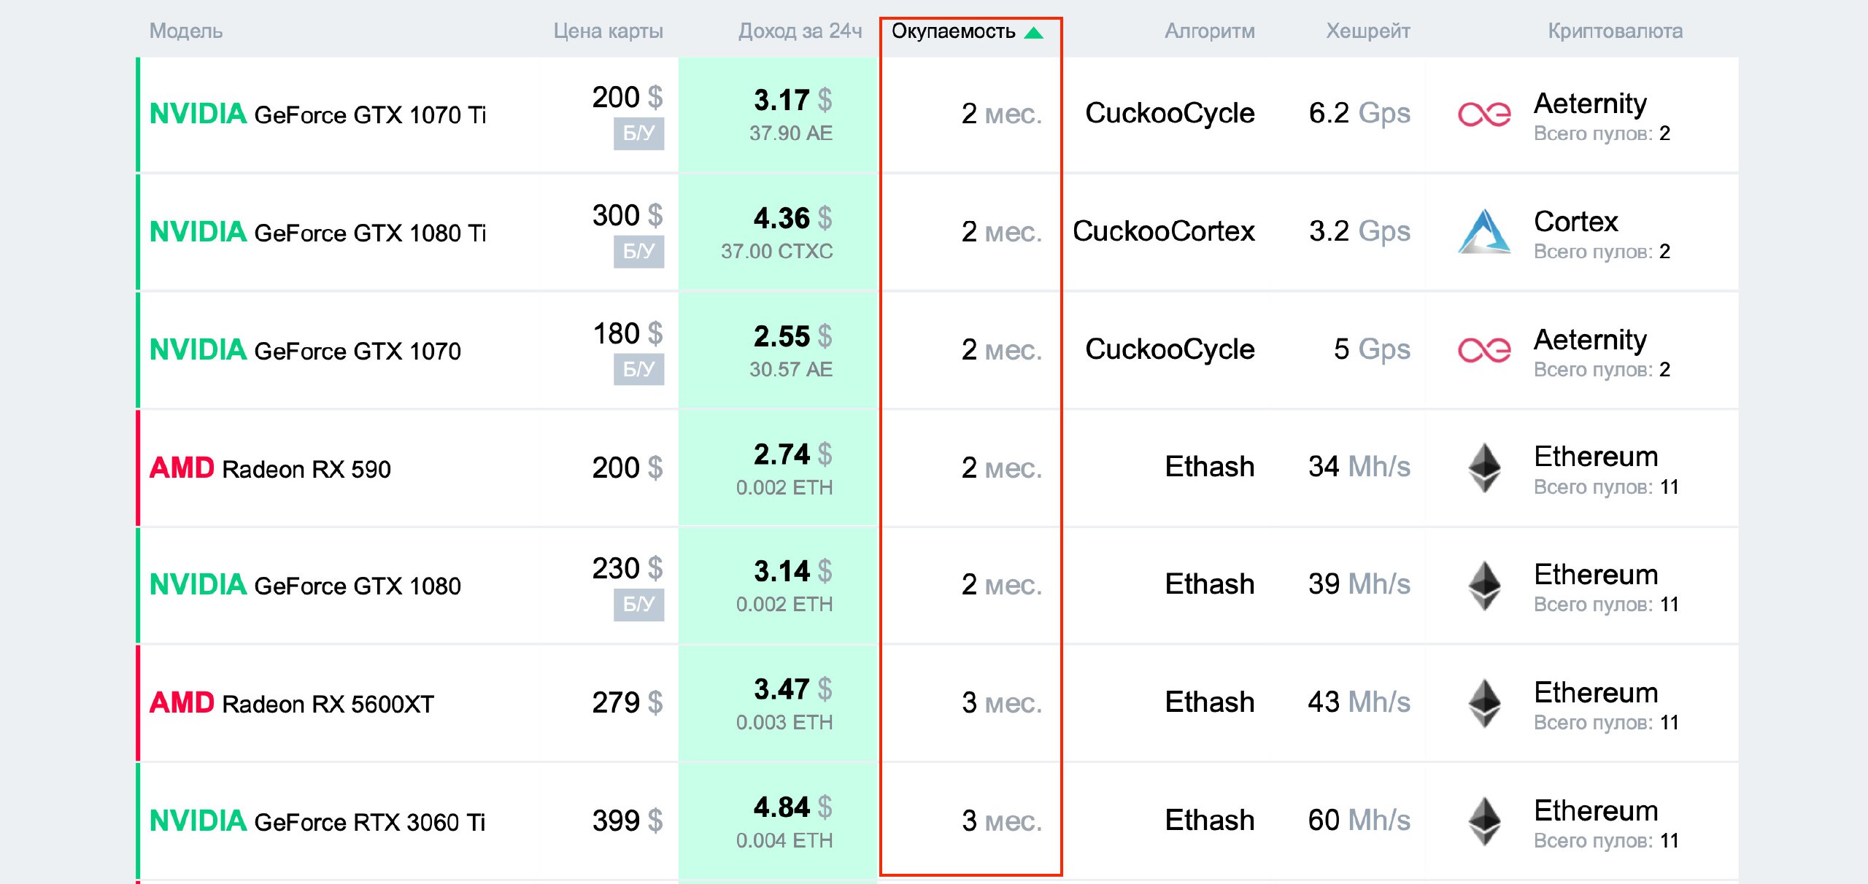Click the 279 $ card price
This screenshot has height=884, width=1868.
628,704
